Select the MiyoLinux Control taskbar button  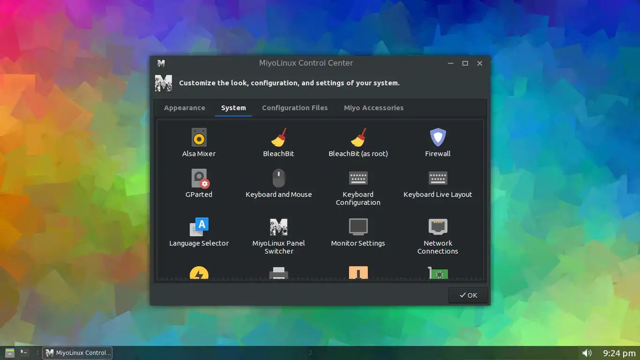[77, 353]
